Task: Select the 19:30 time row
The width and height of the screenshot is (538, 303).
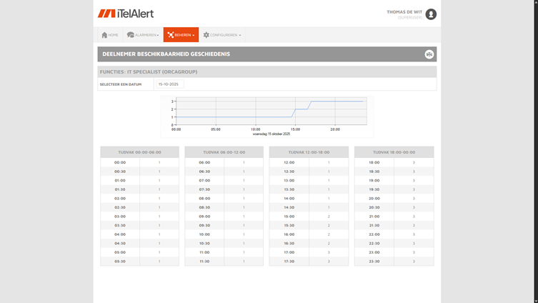Action: pos(394,189)
